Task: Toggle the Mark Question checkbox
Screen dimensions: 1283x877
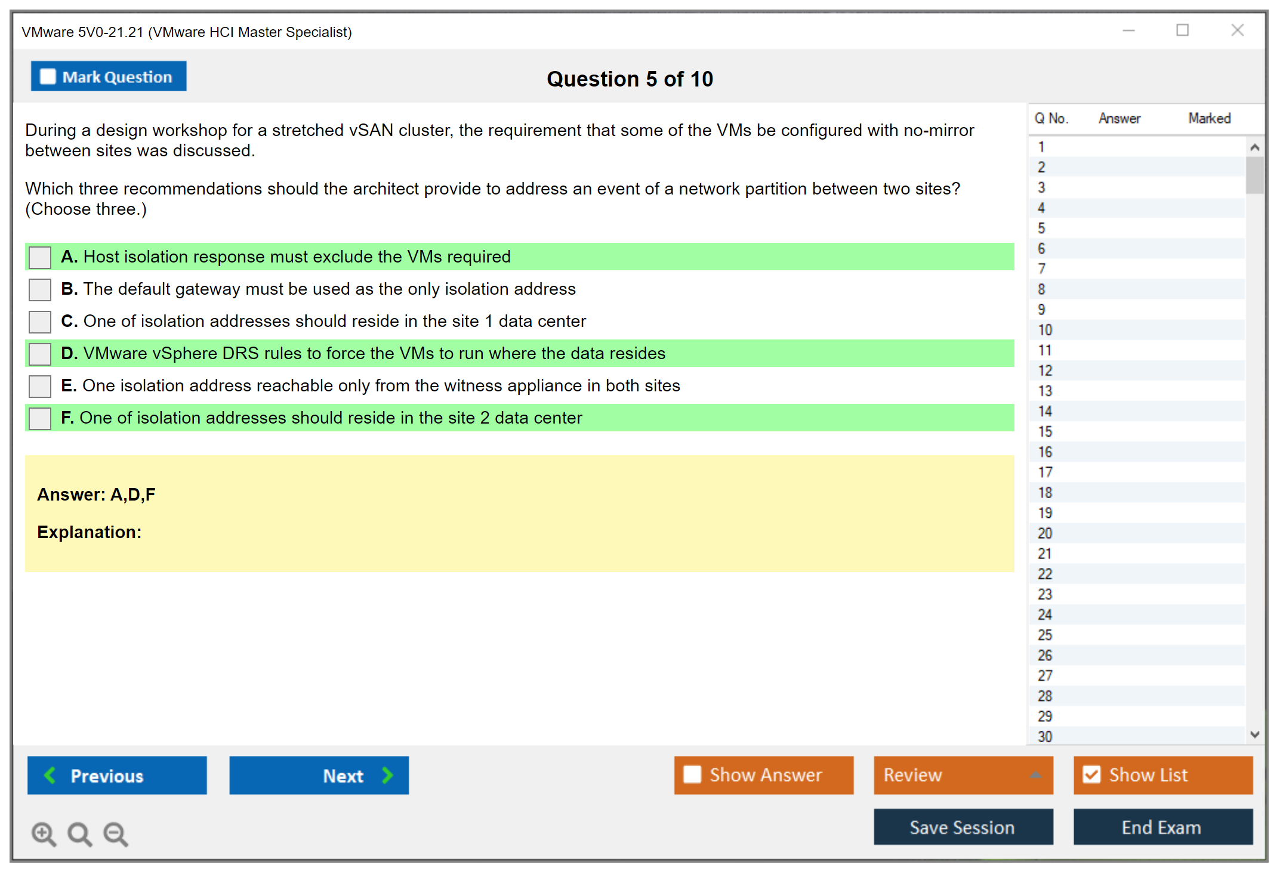Action: click(48, 76)
